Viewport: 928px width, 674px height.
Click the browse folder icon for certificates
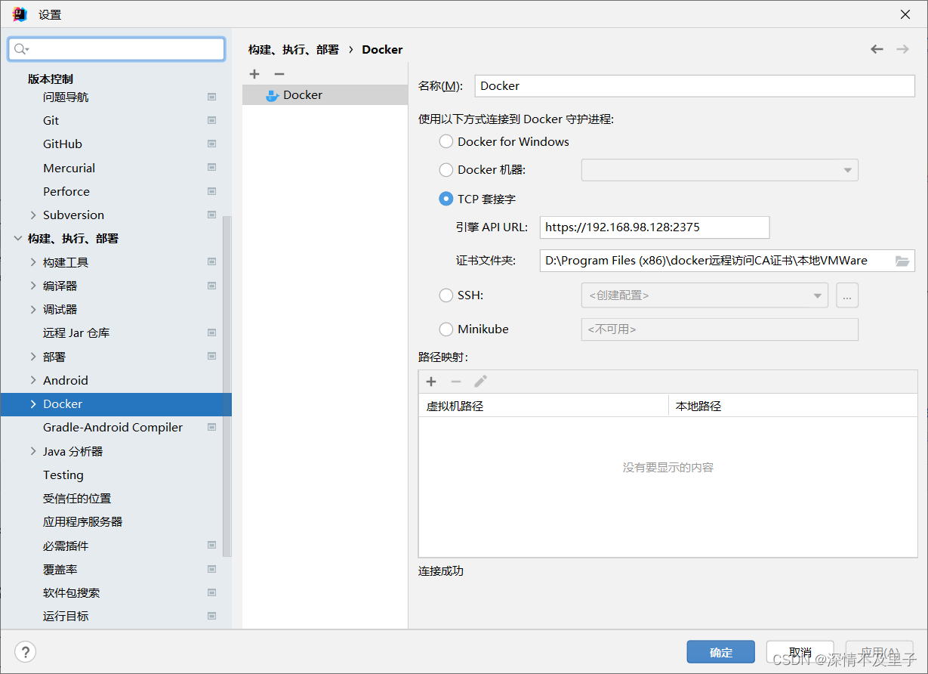[902, 261]
